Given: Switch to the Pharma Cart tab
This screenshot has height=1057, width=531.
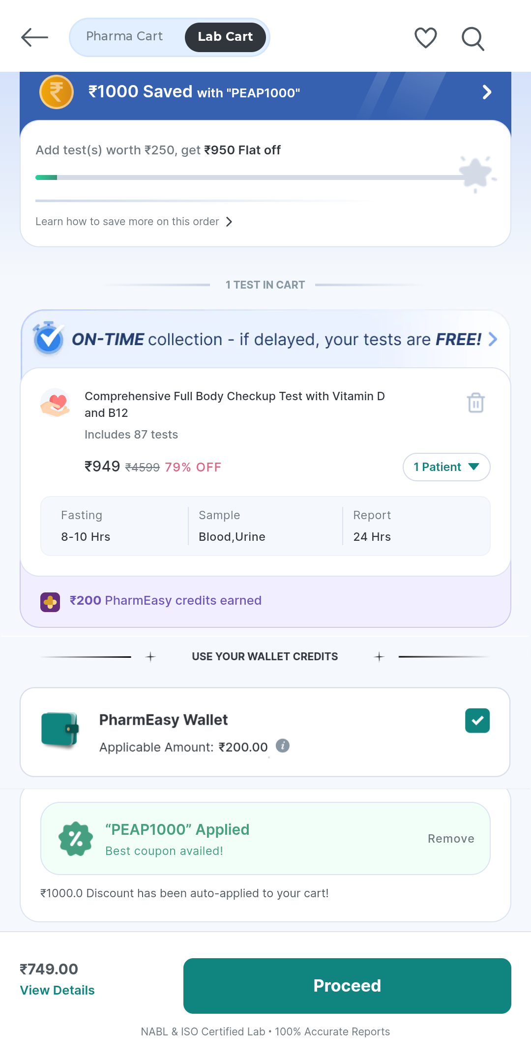Looking at the screenshot, I should (x=124, y=36).
